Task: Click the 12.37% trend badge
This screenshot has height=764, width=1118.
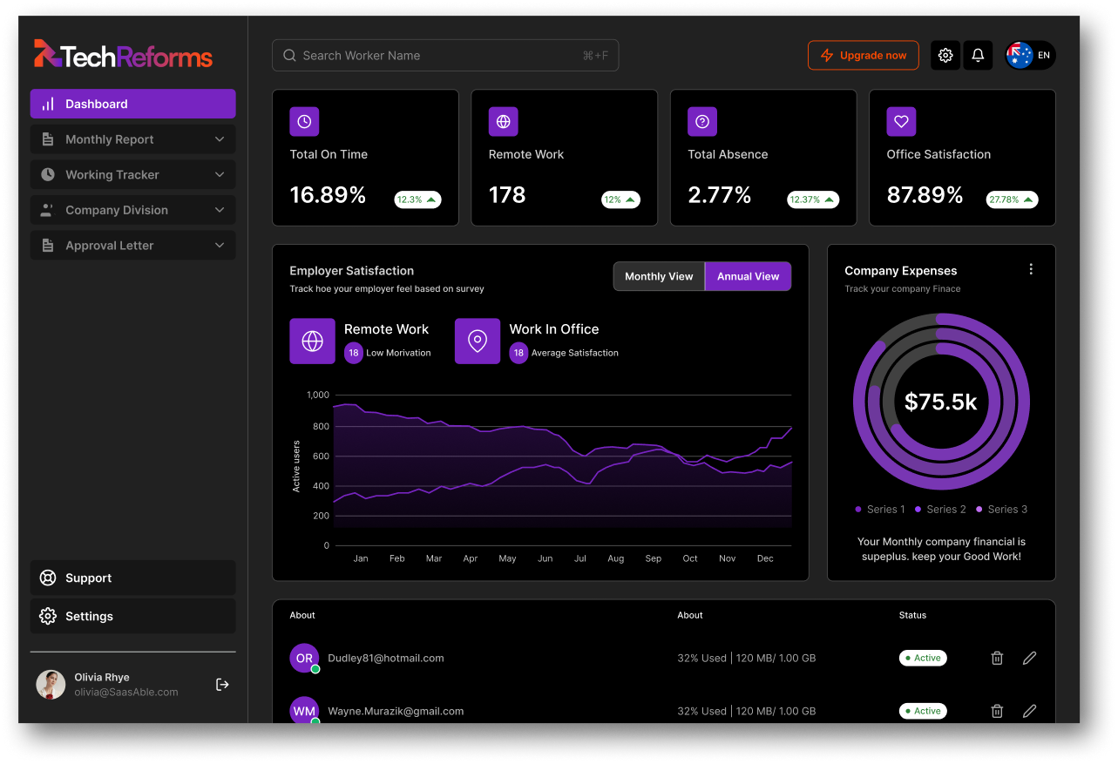Action: coord(813,199)
